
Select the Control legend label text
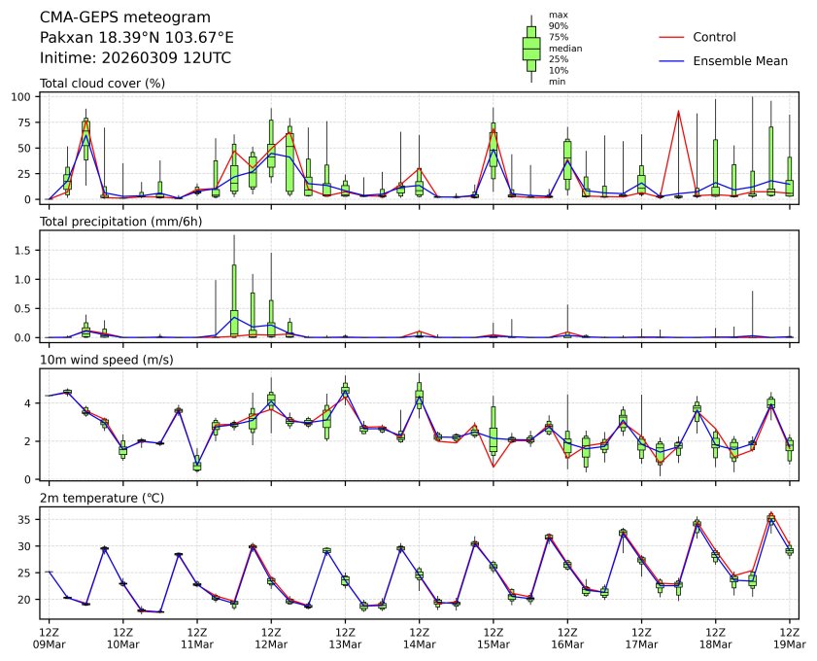pyautogui.click(x=714, y=37)
